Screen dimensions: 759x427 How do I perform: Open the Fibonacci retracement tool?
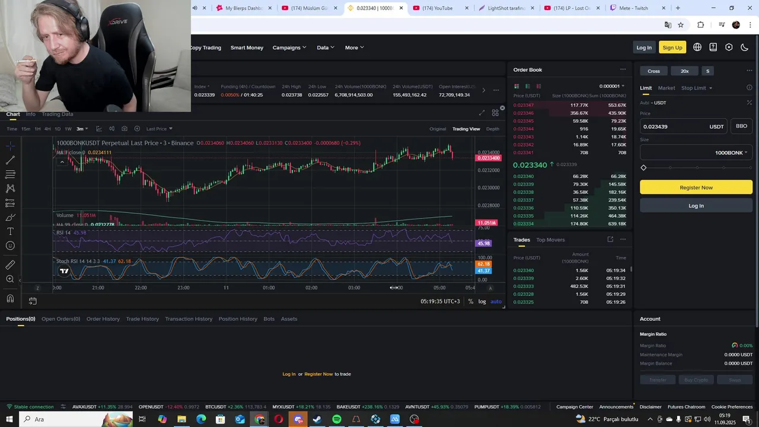click(x=10, y=174)
